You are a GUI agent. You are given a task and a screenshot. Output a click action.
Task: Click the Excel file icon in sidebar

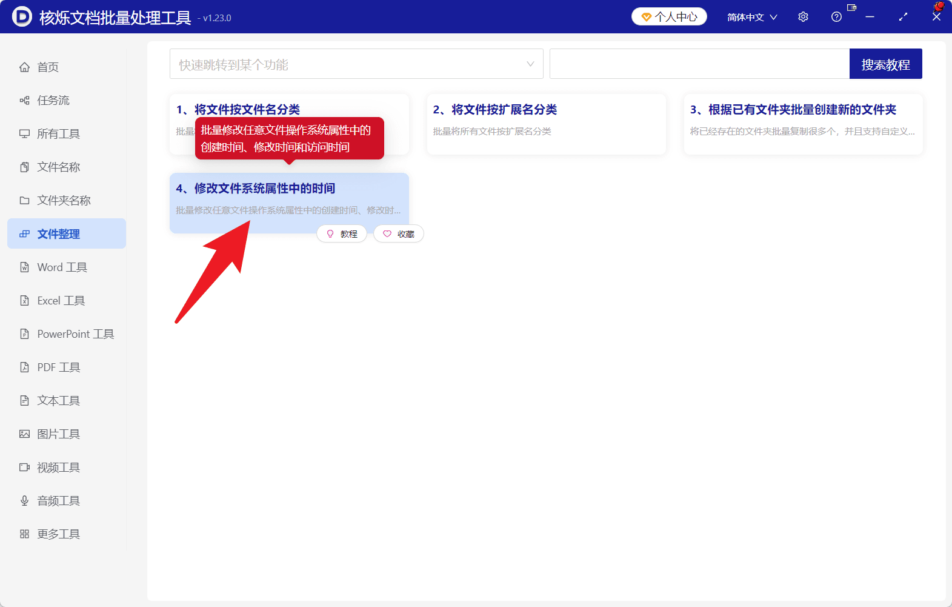pos(24,300)
